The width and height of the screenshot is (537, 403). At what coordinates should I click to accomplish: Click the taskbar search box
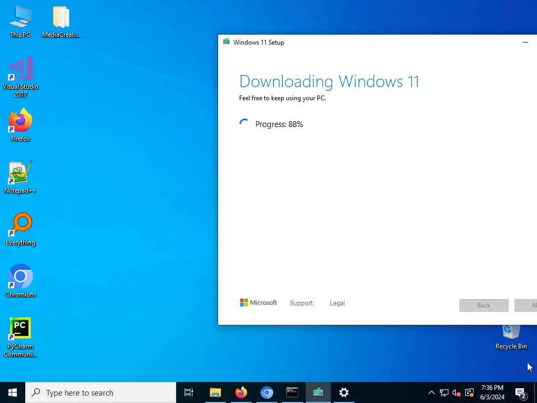click(x=101, y=393)
